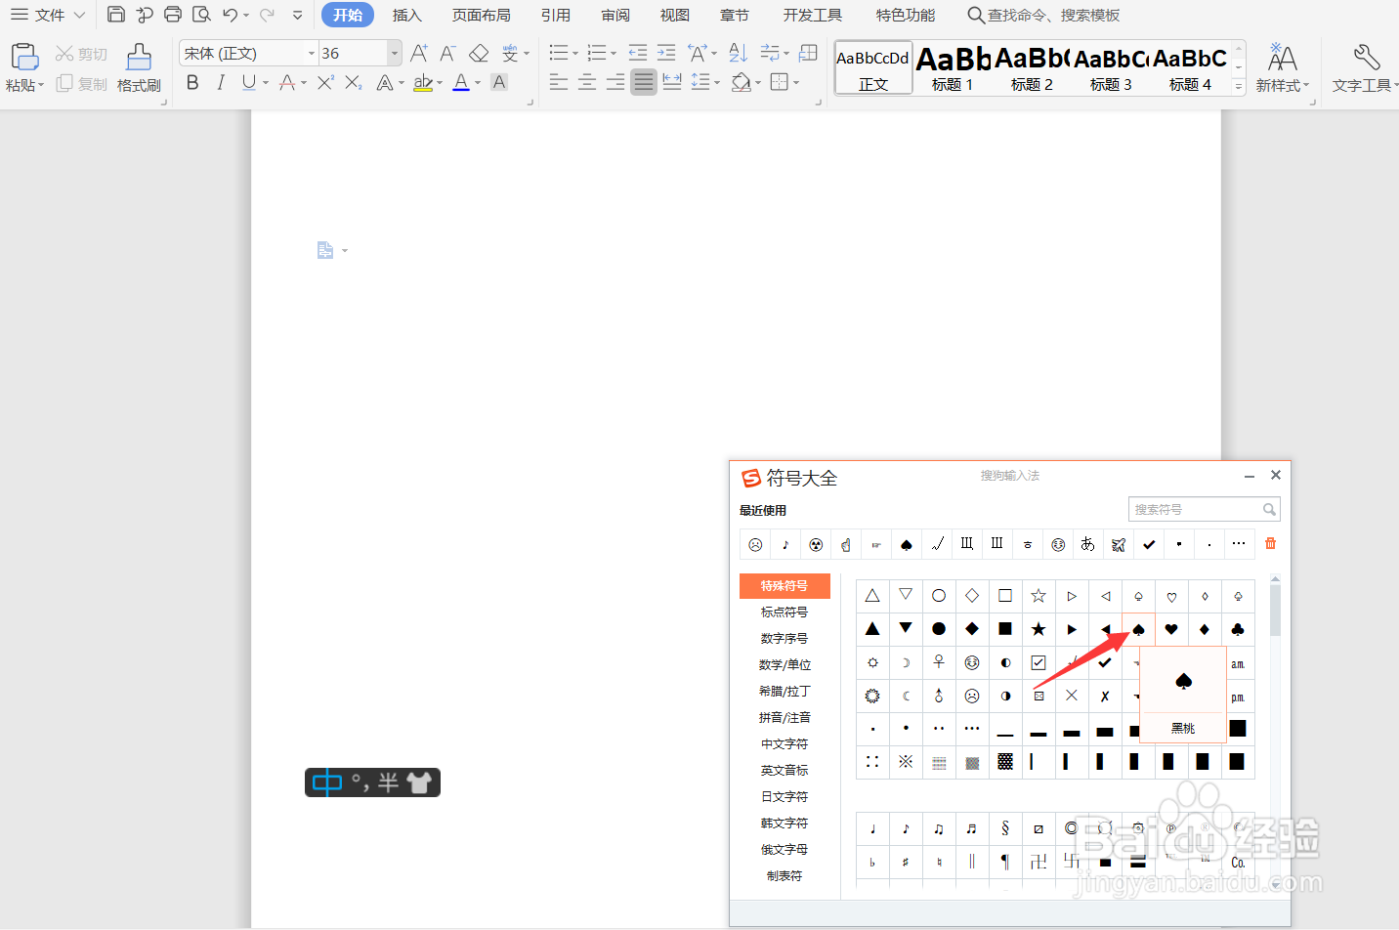Toggle Italic formatting

click(221, 82)
